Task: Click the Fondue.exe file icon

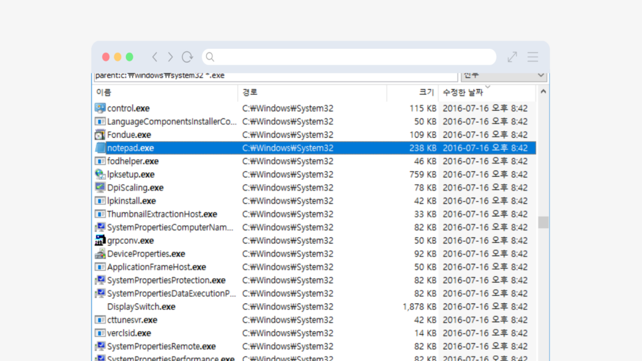Action: pyautogui.click(x=100, y=135)
